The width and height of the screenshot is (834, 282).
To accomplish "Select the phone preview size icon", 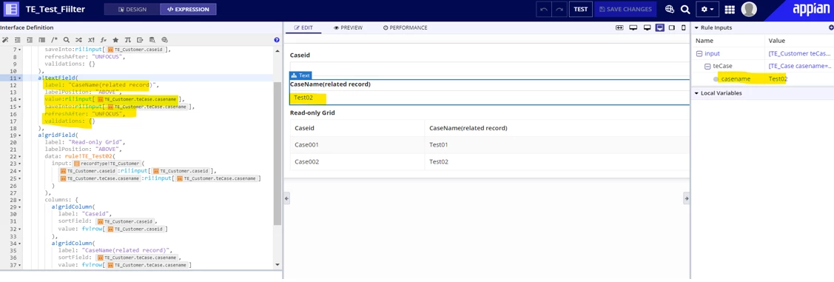I will (684, 27).
